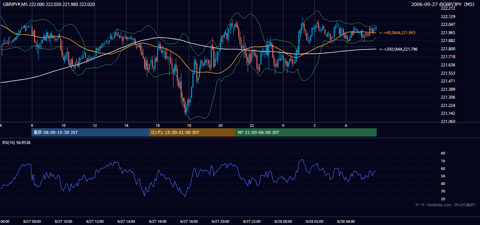Click hour label 22 under price chart
This screenshot has height=225, width=480.
pyautogui.click(x=252, y=126)
